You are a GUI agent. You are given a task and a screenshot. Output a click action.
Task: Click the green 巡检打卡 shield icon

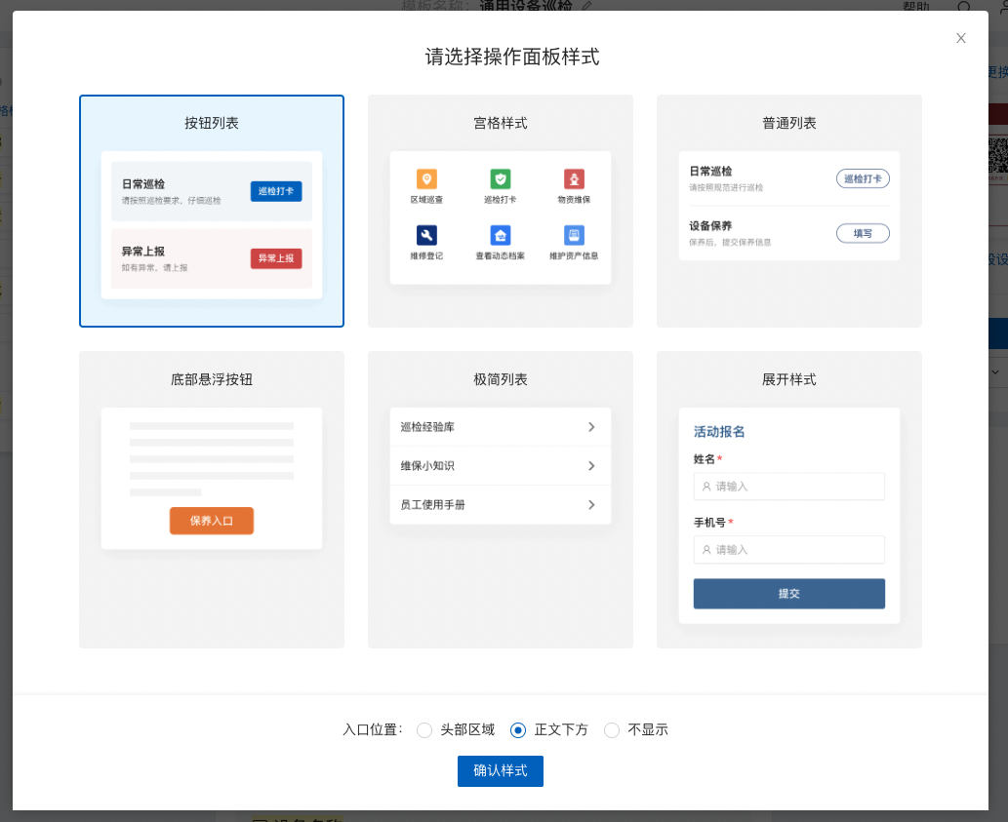point(501,179)
